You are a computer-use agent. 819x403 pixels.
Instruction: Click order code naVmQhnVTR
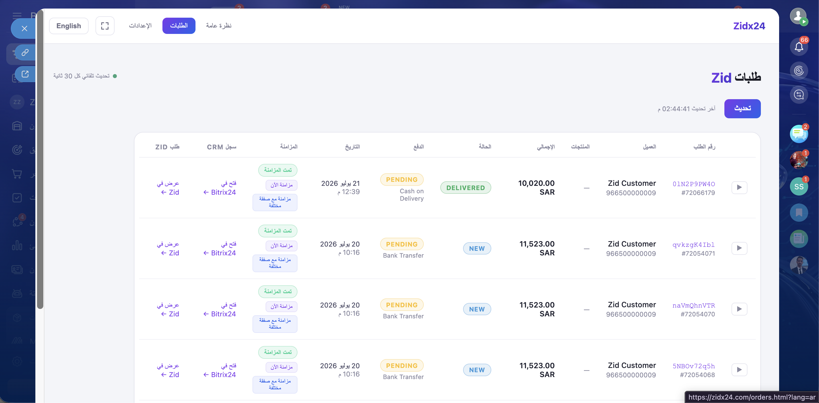[694, 306]
